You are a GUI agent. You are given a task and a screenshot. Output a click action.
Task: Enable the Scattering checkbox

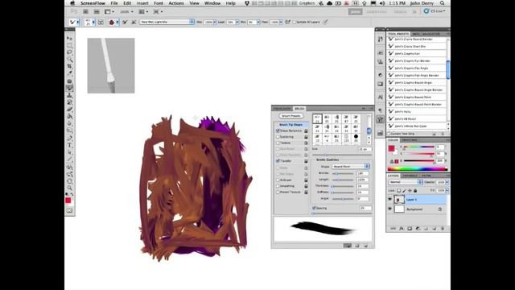coord(278,137)
